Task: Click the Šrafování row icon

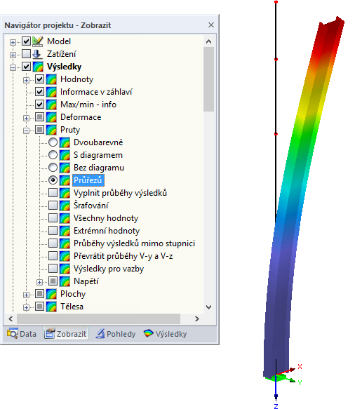Action: click(65, 206)
